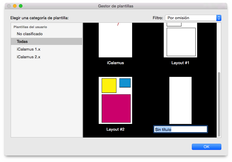Image resolution: width=232 pixels, height=162 pixels.
Task: Click inside the Sin título name field
Action: tap(180, 129)
